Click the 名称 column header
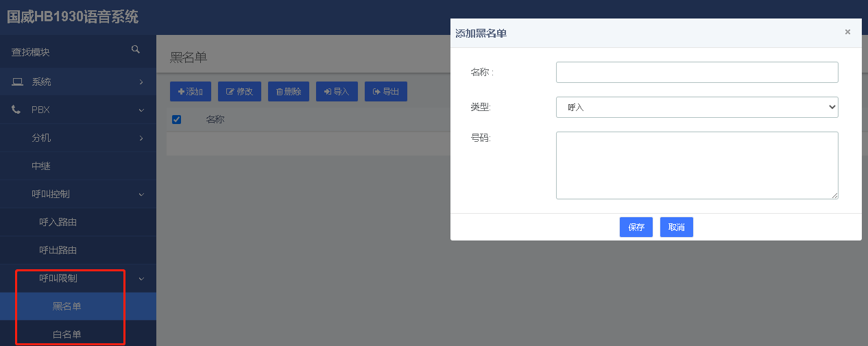The height and width of the screenshot is (346, 868). coord(215,119)
